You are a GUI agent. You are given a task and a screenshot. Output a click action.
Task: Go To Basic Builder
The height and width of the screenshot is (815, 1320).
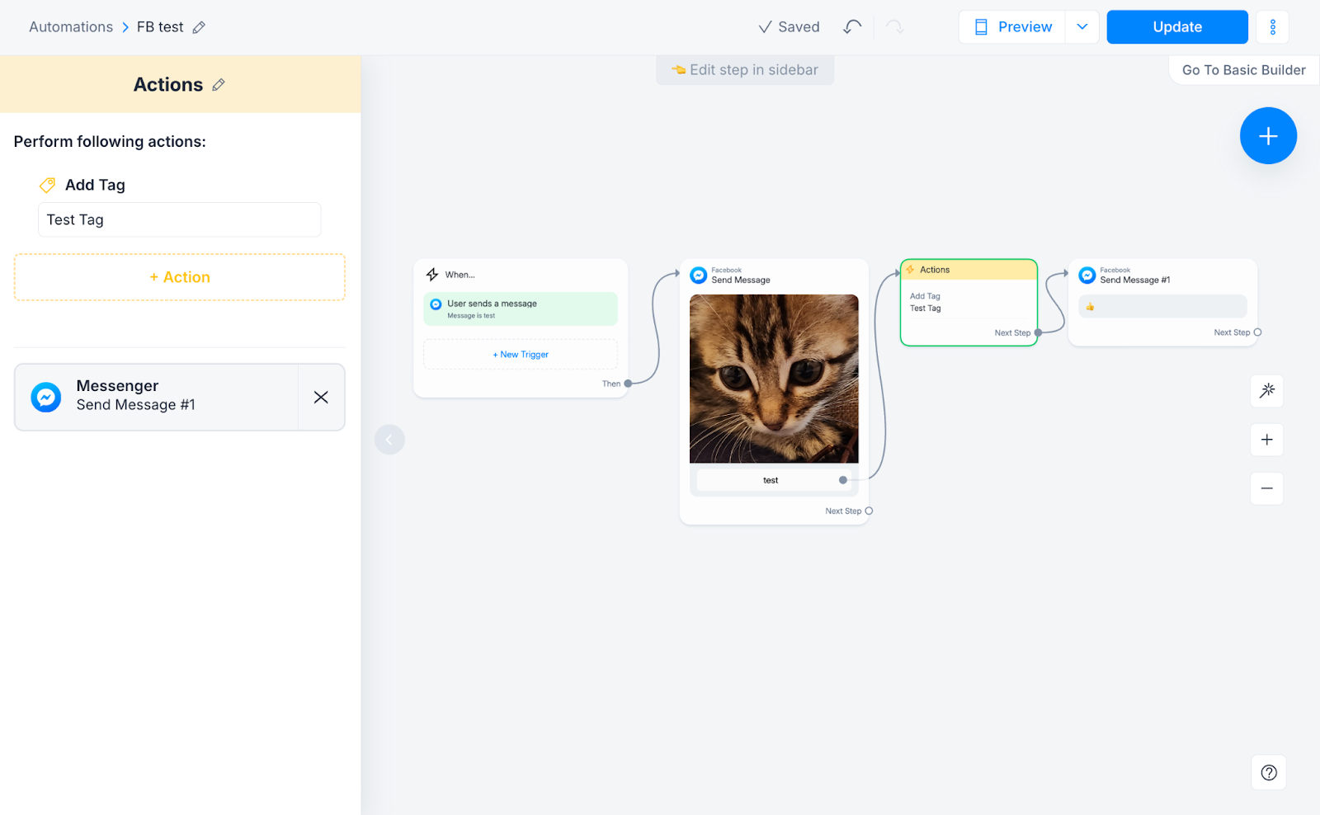click(x=1244, y=70)
